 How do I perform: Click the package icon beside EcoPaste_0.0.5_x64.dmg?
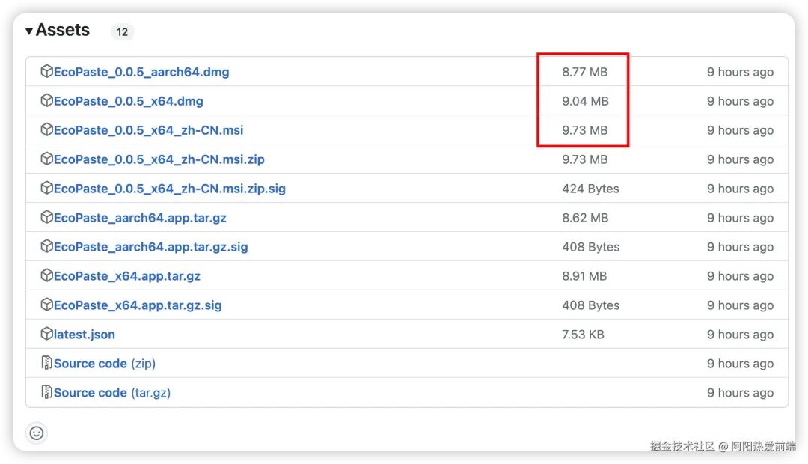[46, 100]
